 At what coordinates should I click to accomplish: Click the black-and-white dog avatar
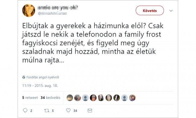click(x=117, y=98)
